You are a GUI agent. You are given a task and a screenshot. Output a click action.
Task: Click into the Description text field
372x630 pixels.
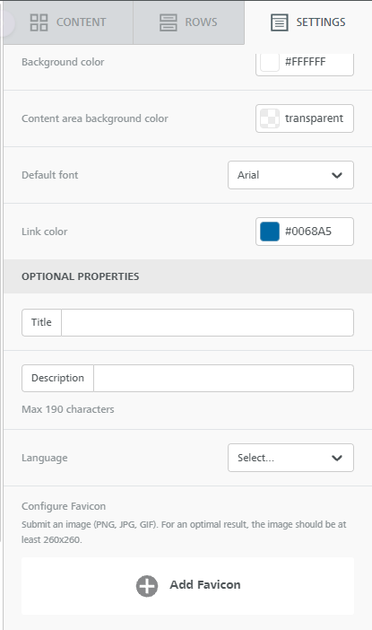tap(223, 378)
